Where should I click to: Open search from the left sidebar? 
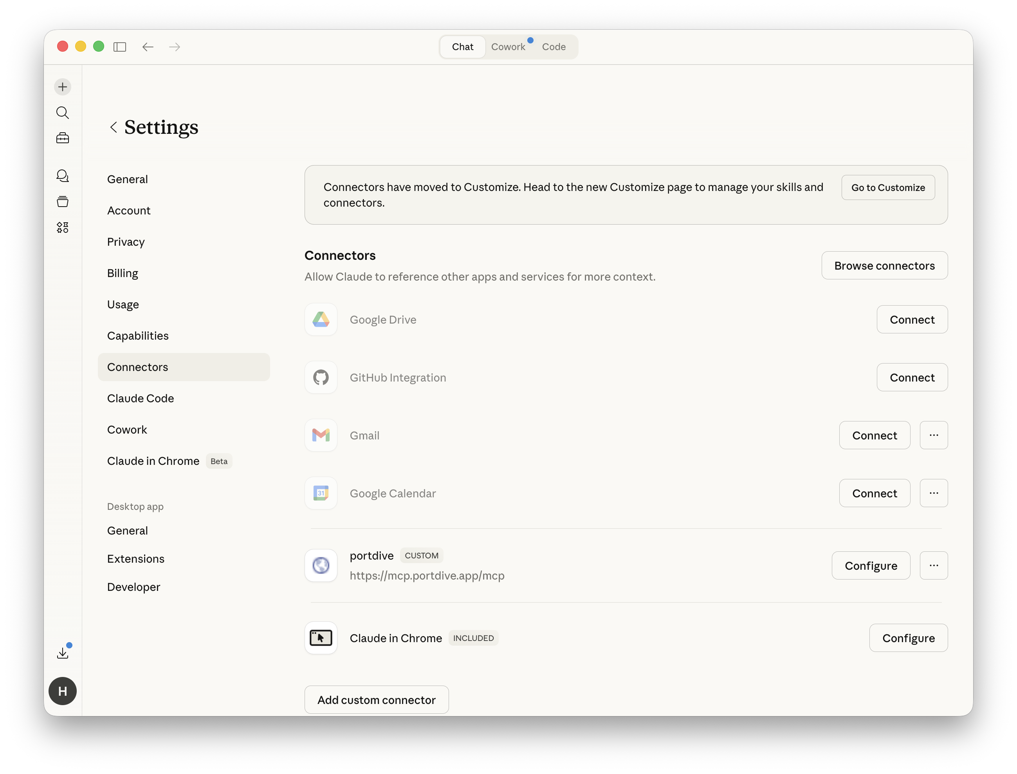(x=63, y=113)
